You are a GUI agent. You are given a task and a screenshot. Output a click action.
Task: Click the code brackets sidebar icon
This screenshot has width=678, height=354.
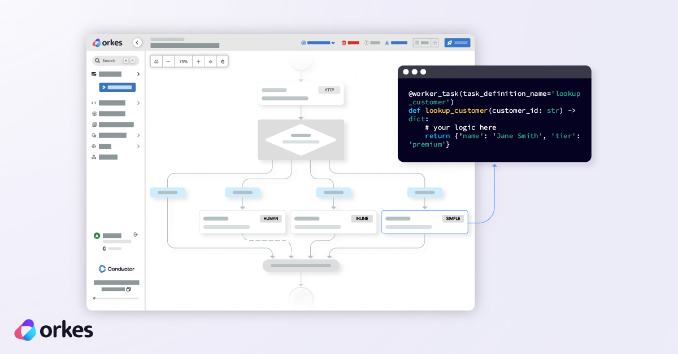94,103
